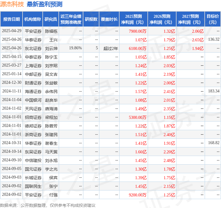The width and height of the screenshot is (221, 208).
Task: Click the 2.48亿 2026 forecast value
Action: [x=169, y=160]
